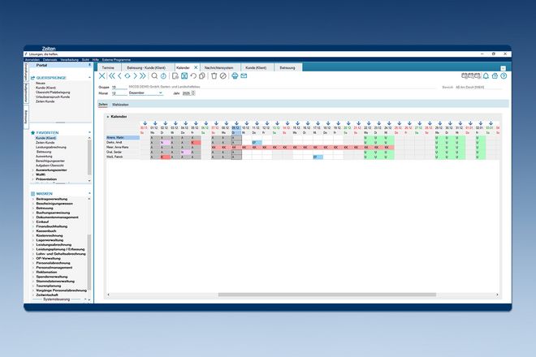Jump to first record with double-left arrows
536x357 pixels.
pyautogui.click(x=112, y=75)
